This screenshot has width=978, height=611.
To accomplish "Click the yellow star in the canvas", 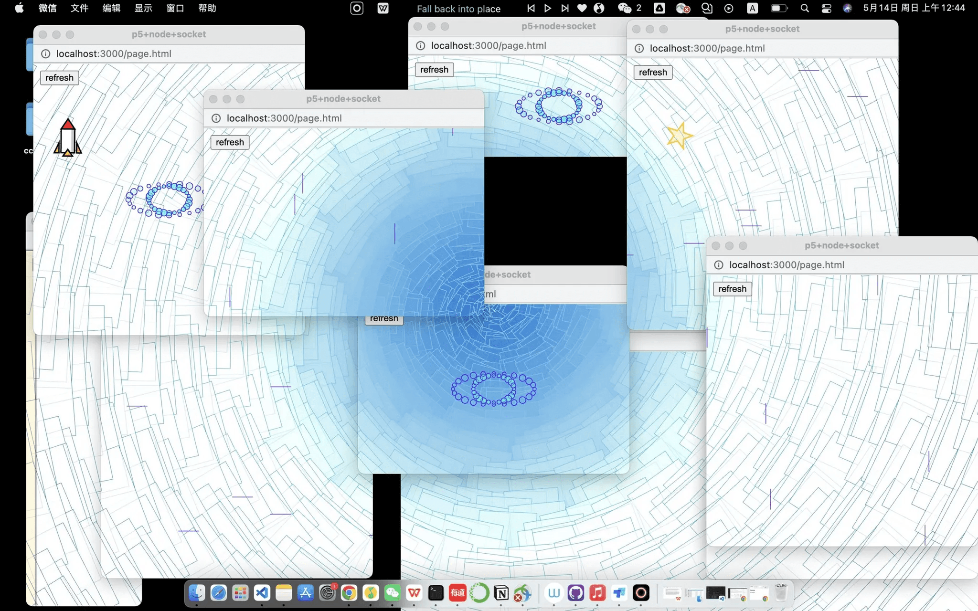I will [679, 136].
